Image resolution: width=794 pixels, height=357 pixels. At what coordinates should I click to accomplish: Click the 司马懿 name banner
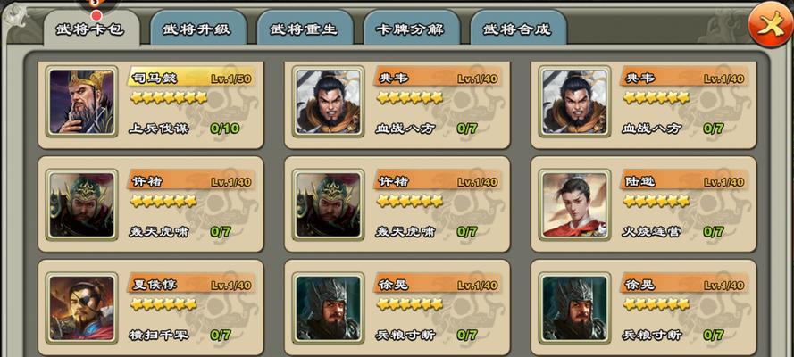[x=191, y=78]
